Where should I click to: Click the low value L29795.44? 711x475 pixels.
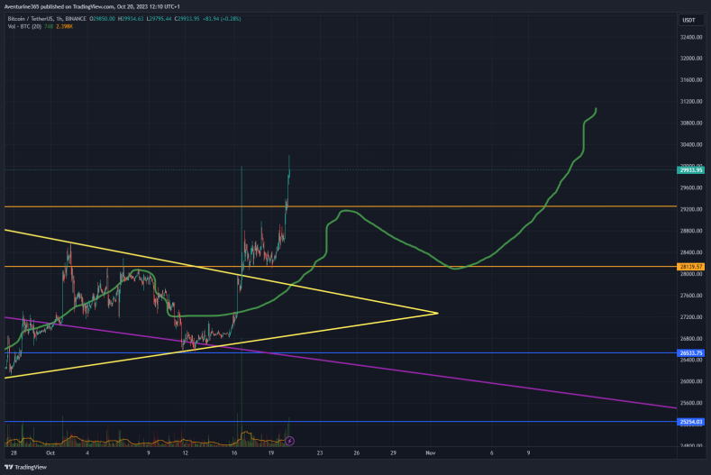(x=159, y=19)
